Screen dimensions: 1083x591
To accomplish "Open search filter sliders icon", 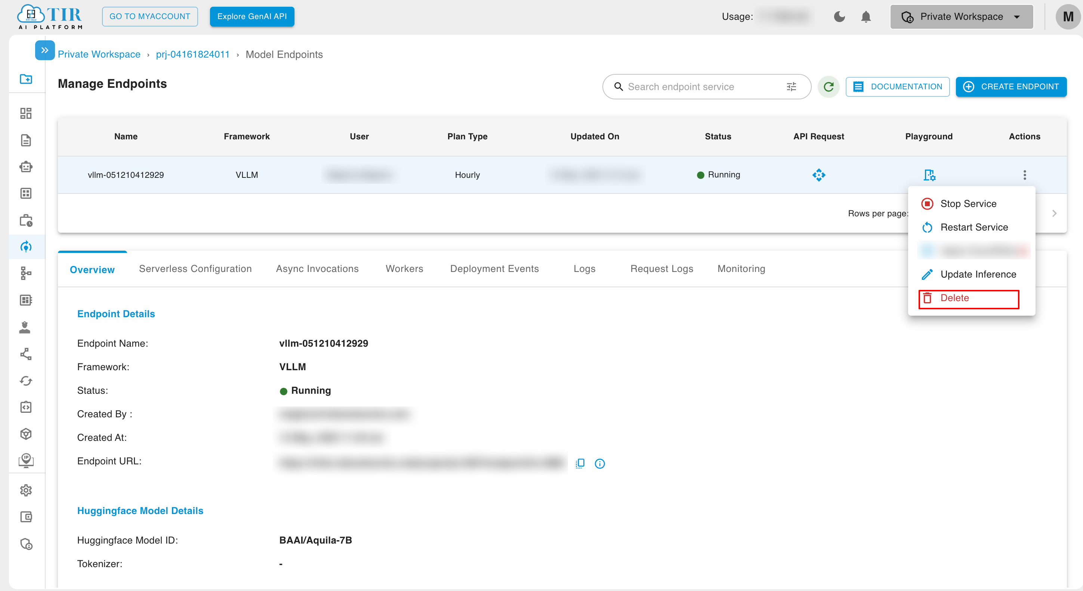I will click(791, 87).
